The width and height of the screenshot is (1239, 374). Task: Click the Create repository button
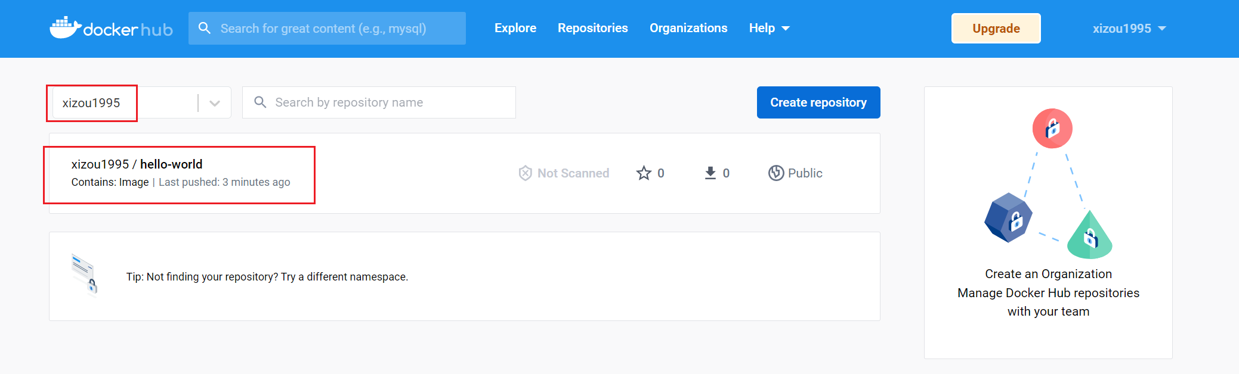(x=818, y=102)
